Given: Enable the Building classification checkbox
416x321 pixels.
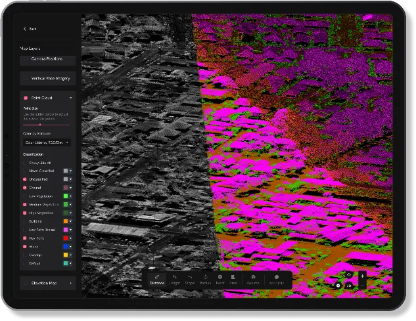Looking at the screenshot, I should (25, 221).
